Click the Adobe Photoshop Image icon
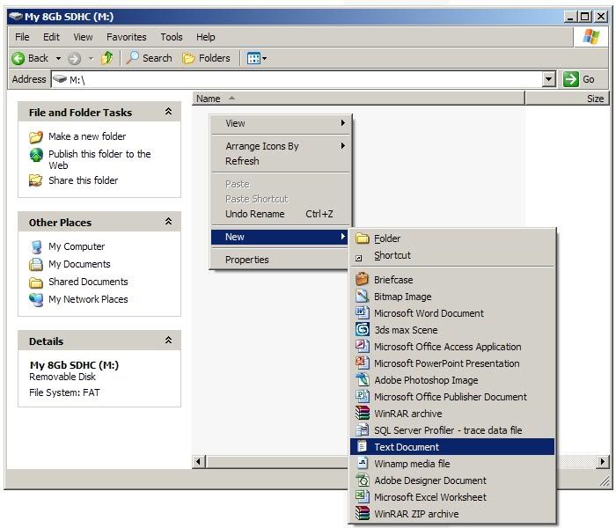This screenshot has height=528, width=616. click(363, 379)
